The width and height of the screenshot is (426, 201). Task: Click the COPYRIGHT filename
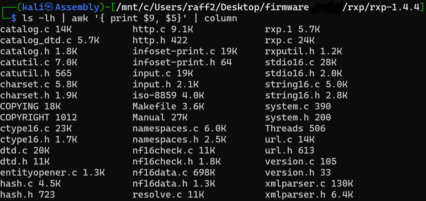[25, 118]
